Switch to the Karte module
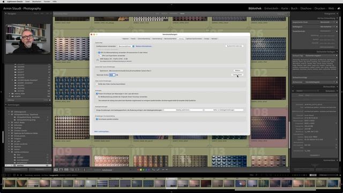Image resolution: width=343 pixels, height=193 pixels. 285,9
